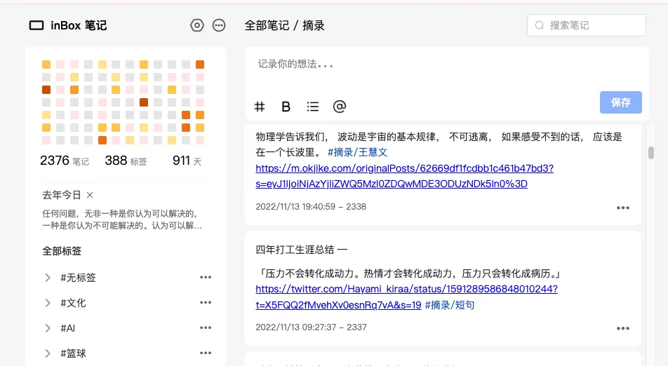Screen dimensions: 668x366
Task: Insert a hashtag using the # icon
Action: point(260,107)
